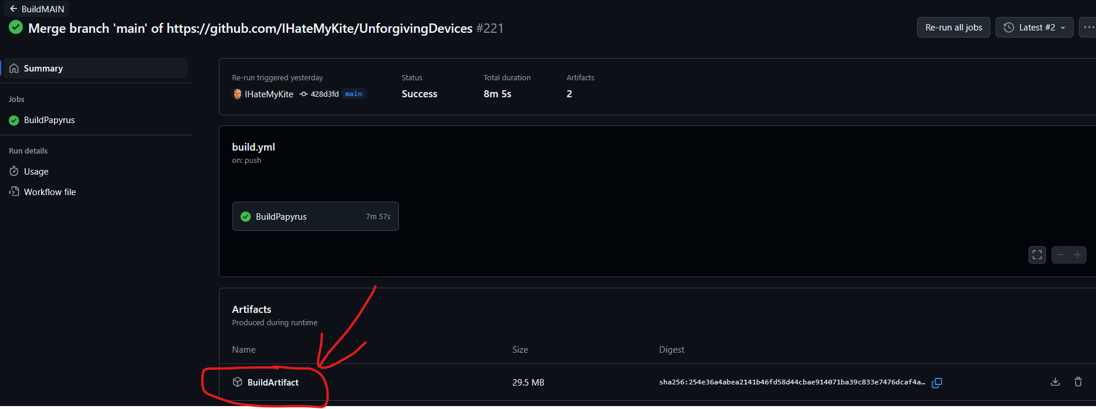Click the Workflow file code icon
Screen dimensions: 1096x409
click(x=14, y=192)
